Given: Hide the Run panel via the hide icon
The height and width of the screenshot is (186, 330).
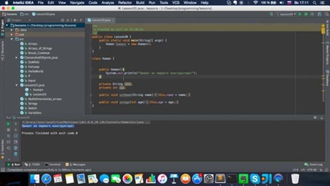Looking at the screenshot, I should click(322, 118).
